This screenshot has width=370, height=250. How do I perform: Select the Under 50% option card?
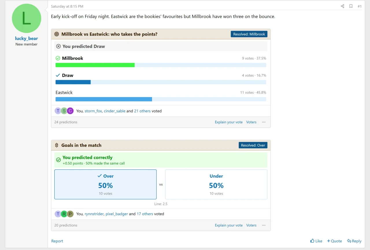pyautogui.click(x=216, y=184)
